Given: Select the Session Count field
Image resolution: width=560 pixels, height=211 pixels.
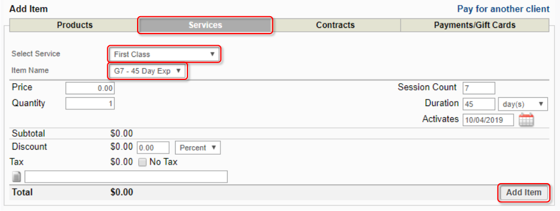Looking at the screenshot, I should (478, 88).
